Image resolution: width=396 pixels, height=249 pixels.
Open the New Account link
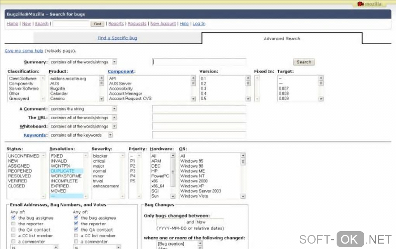163,24
